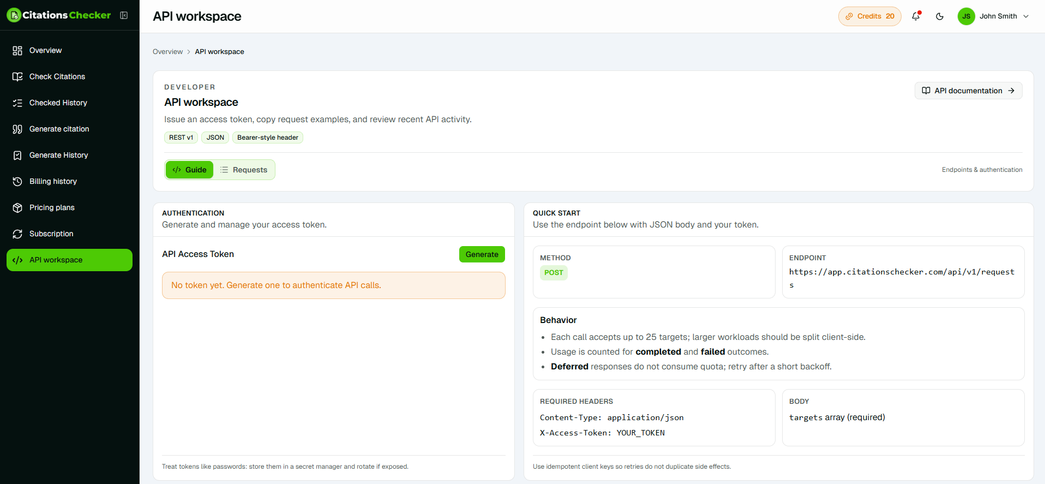Select API workspace sidebar item
This screenshot has height=484, width=1045.
[x=69, y=260]
